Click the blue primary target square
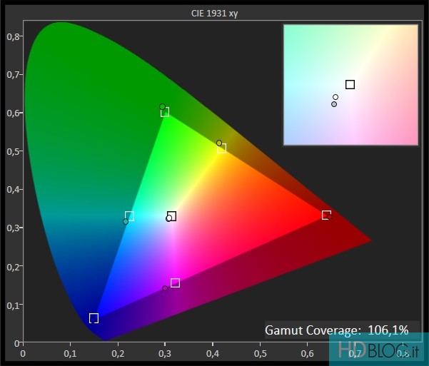 (94, 318)
